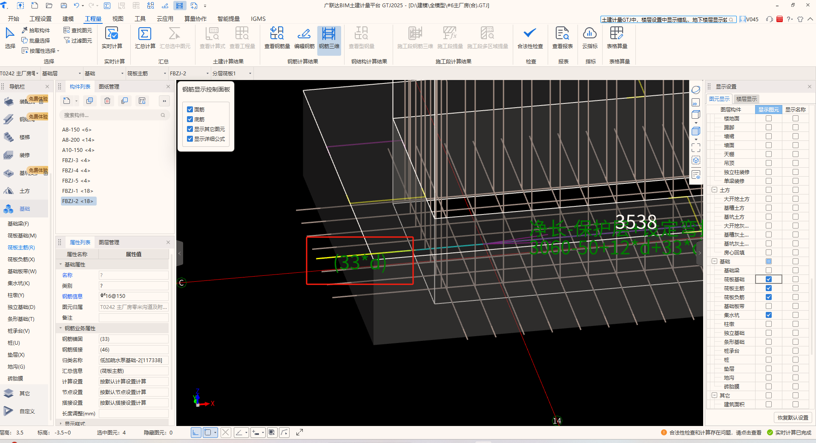Click the copy component icon in component list
The width and height of the screenshot is (816, 443).
pyautogui.click(x=89, y=101)
